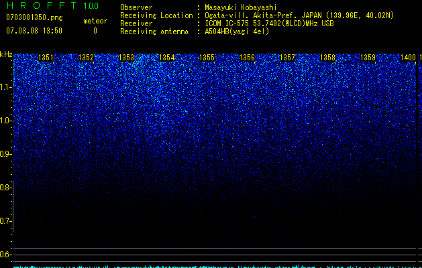This screenshot has width=422, height=268.
Task: Click the meteor count value 0
Action: click(95, 31)
